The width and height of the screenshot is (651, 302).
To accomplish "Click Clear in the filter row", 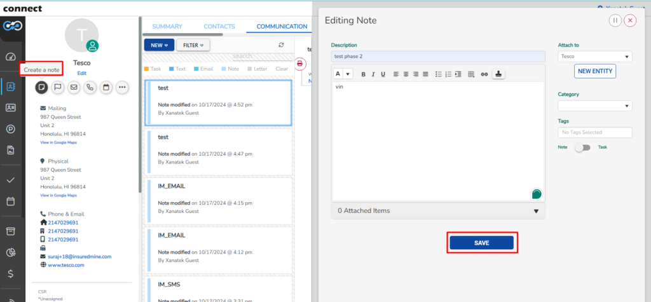I will click(282, 69).
